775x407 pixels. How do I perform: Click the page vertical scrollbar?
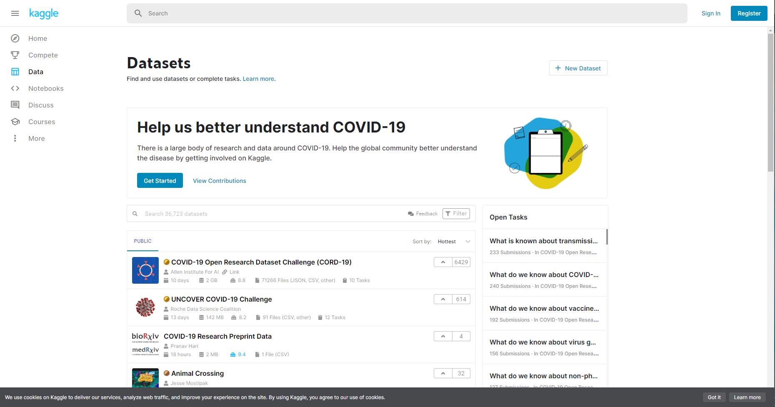(x=770, y=102)
